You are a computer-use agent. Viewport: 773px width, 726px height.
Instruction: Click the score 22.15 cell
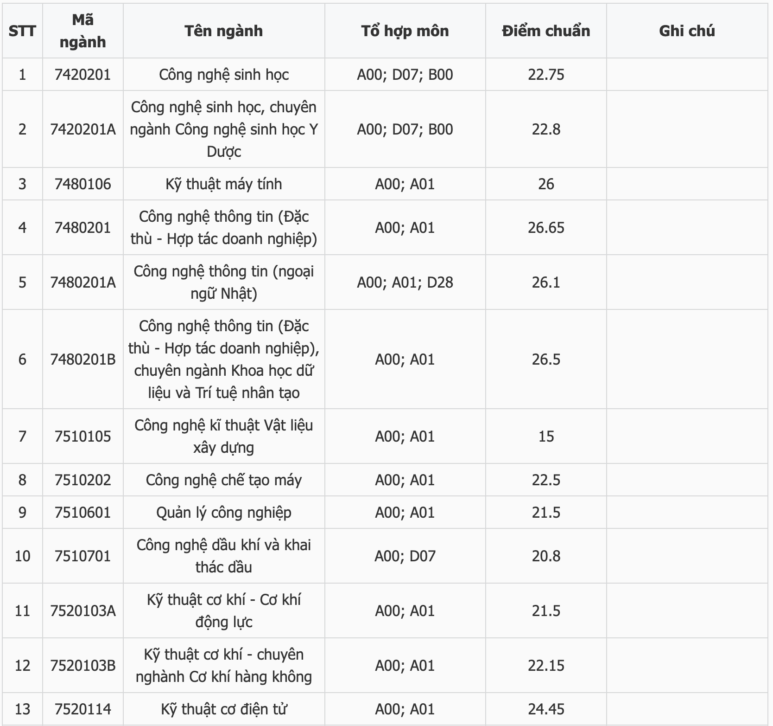coord(546,666)
